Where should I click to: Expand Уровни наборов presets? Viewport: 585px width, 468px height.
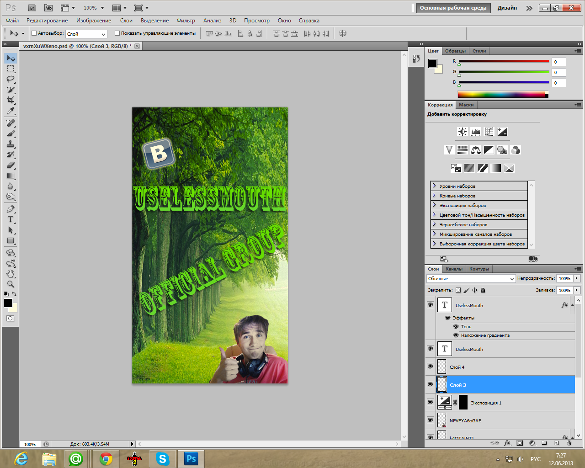coord(434,186)
